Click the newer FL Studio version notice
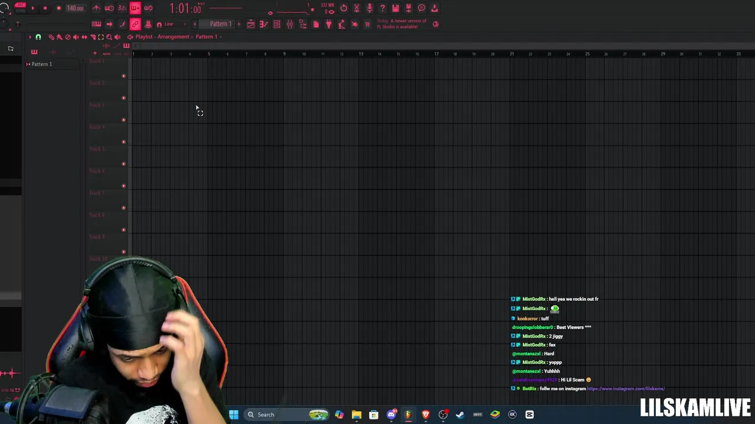755x424 pixels. click(402, 24)
